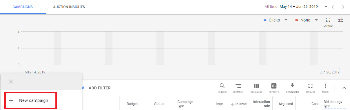350x110 pixels.
Task: Add a filter to the table
Action: pyautogui.click(x=99, y=88)
